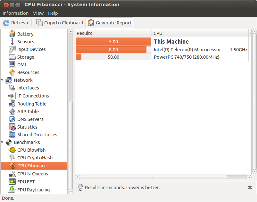Sort by the CPU column header
Screen dimensions: 257x202
point(200,33)
